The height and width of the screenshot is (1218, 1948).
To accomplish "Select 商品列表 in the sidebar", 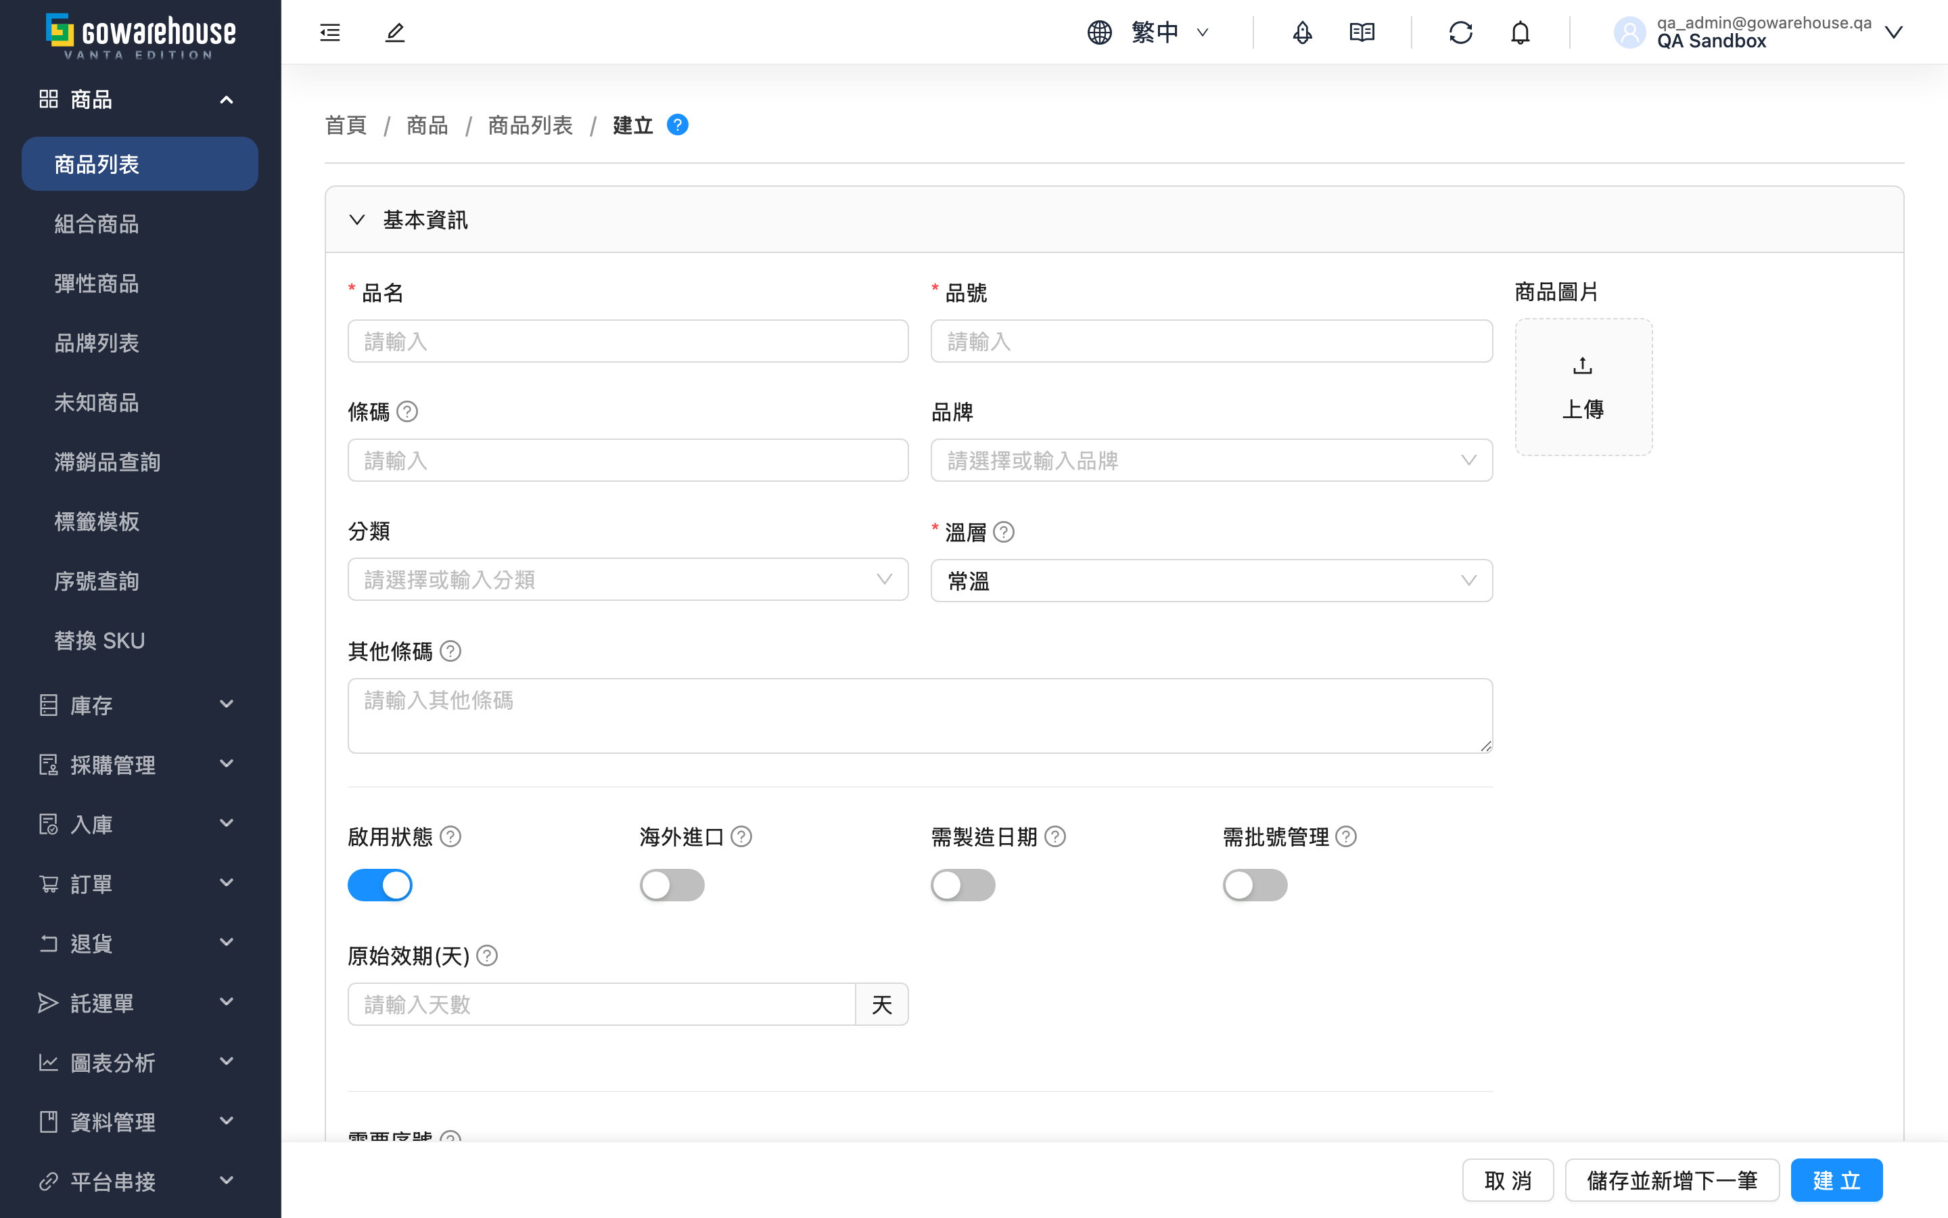I will [140, 164].
